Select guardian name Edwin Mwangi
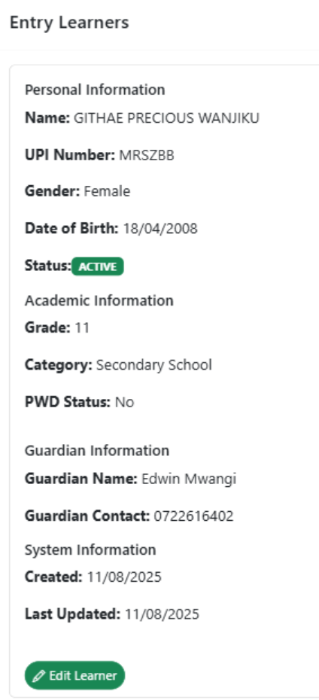This screenshot has height=700, width=319. [189, 479]
